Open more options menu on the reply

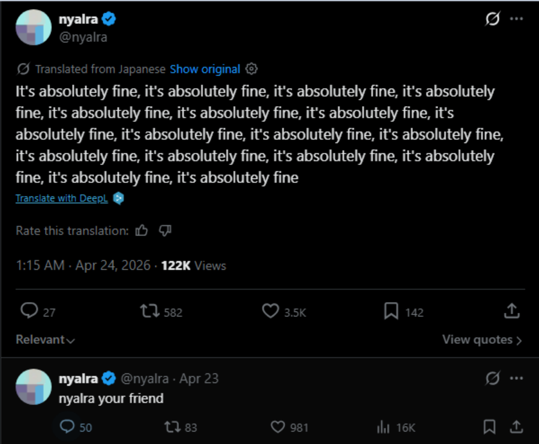[516, 378]
